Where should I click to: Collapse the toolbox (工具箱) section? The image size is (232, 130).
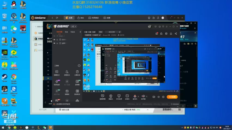click(x=79, y=66)
